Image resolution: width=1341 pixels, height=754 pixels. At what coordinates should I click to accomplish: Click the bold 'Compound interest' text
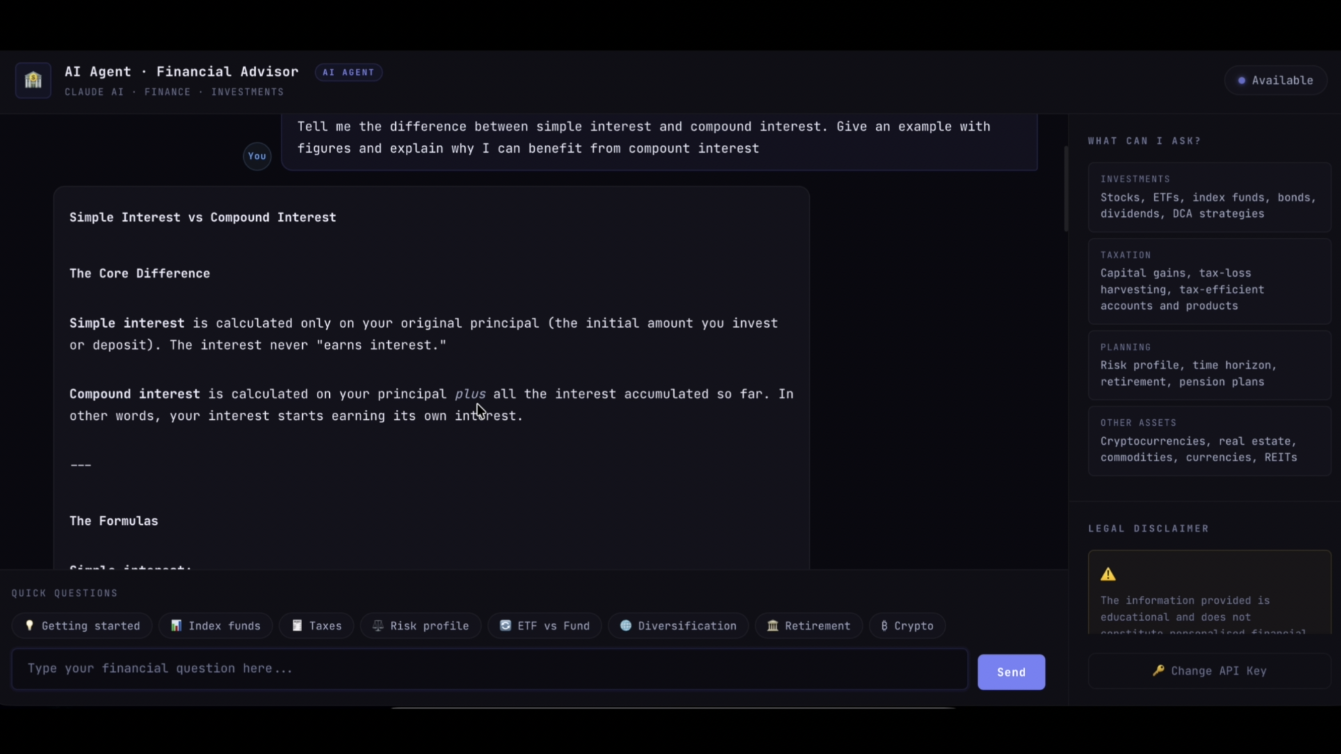[x=134, y=394]
